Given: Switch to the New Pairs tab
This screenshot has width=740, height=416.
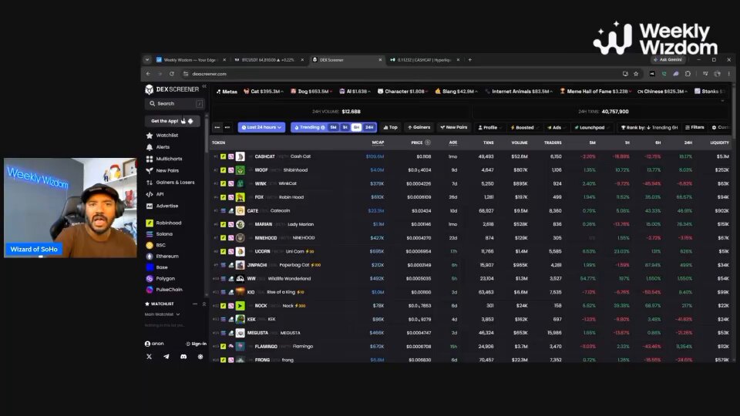Looking at the screenshot, I should coord(454,127).
